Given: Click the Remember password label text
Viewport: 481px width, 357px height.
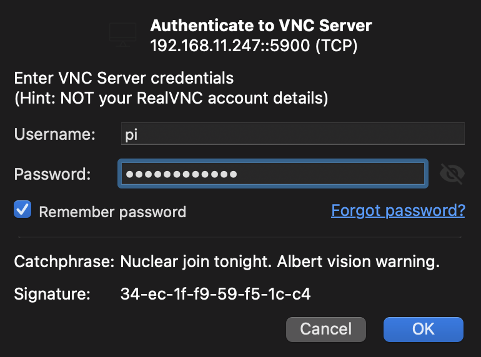Looking at the screenshot, I should point(112,212).
